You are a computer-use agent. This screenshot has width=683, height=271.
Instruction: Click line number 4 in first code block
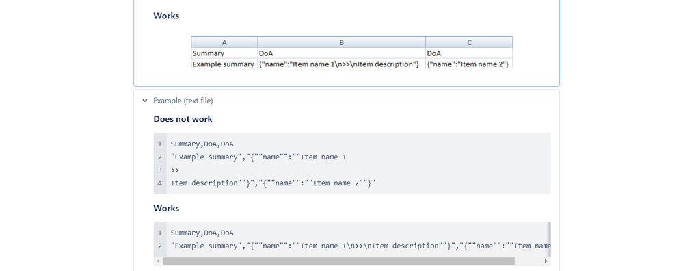pyautogui.click(x=160, y=183)
